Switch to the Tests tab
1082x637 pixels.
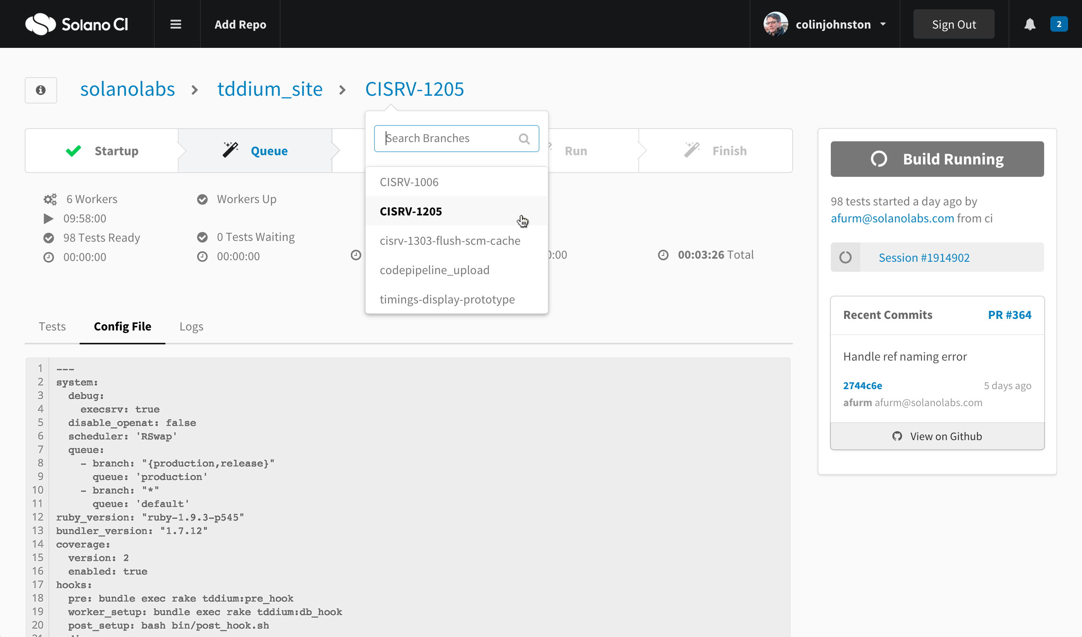coord(52,325)
